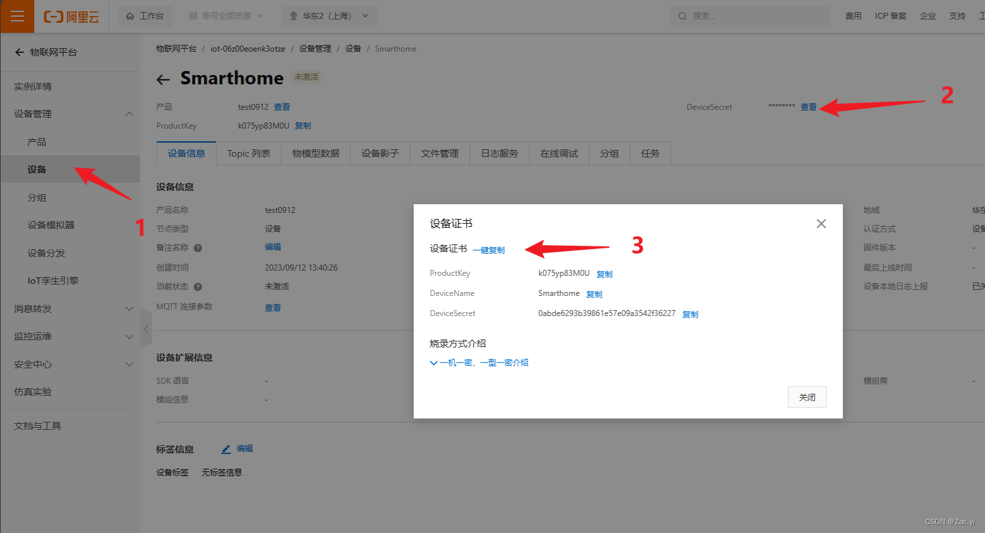The width and height of the screenshot is (985, 533).
Task: Collapse the 设备管理 sidebar section
Action: click(129, 115)
